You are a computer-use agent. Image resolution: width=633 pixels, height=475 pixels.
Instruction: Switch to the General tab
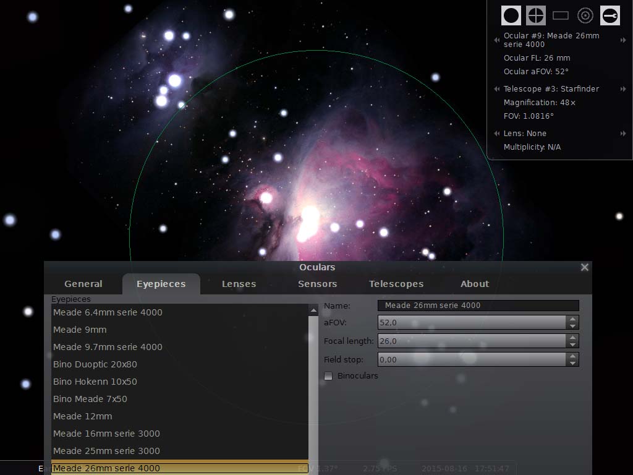pos(83,284)
